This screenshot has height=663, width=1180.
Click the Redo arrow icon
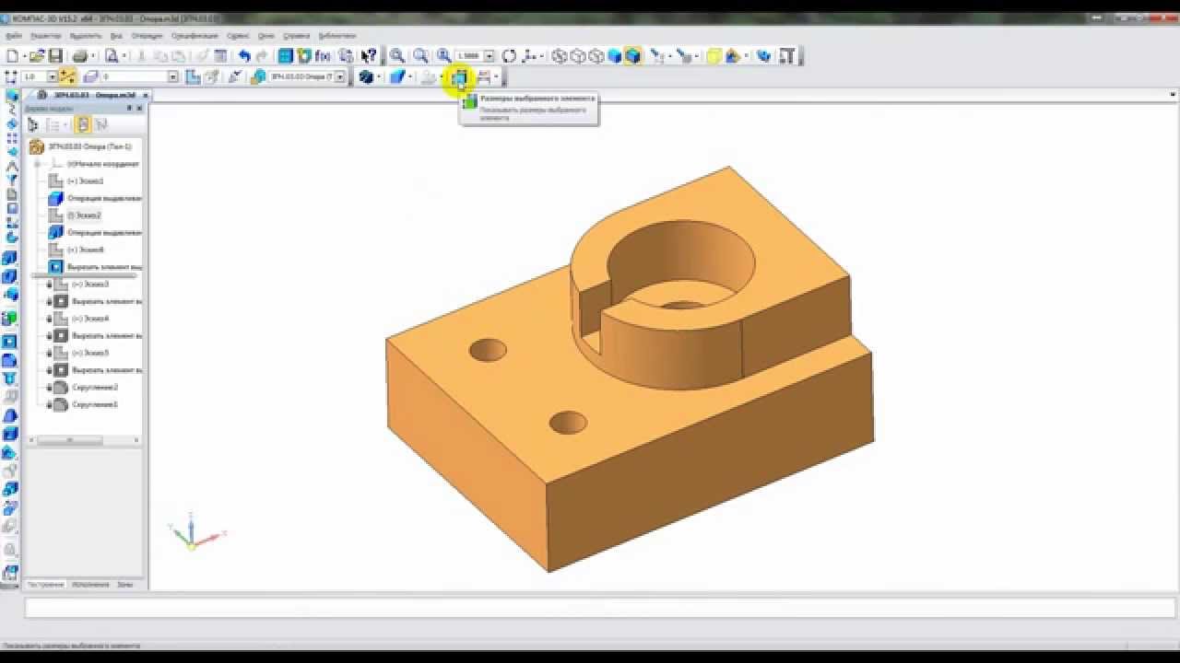tap(262, 56)
